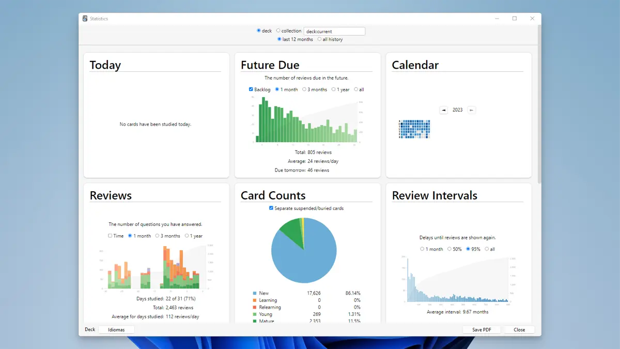Screen dimensions: 620x349
Task: Click a day square in the Calendar heatmap
Action: coord(413,127)
